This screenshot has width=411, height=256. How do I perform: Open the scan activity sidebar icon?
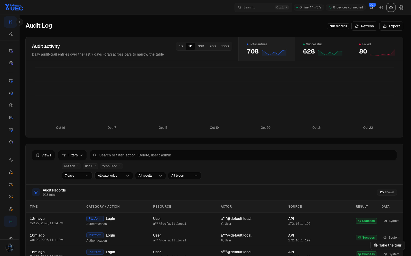tap(11, 197)
